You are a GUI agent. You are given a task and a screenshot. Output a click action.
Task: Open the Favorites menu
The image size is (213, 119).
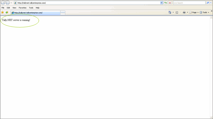click(22, 8)
